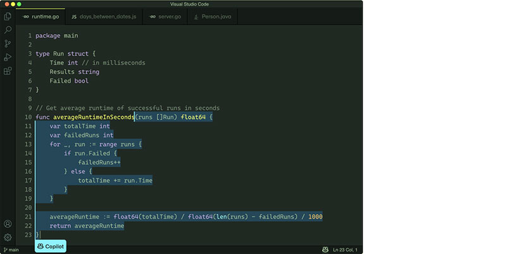Click line number 3 in the gutter
506x254 pixels.
click(30, 54)
